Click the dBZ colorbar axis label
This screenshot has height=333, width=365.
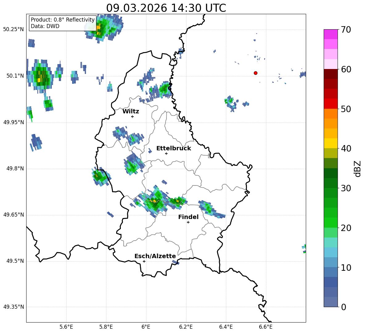click(x=358, y=169)
